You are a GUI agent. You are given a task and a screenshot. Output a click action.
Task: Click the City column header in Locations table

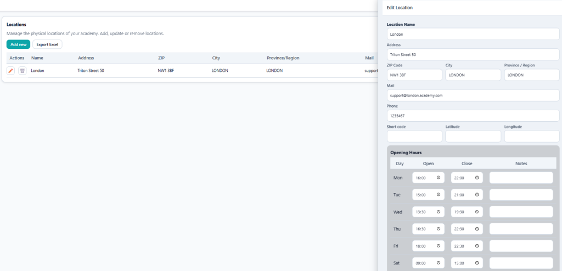click(x=216, y=58)
